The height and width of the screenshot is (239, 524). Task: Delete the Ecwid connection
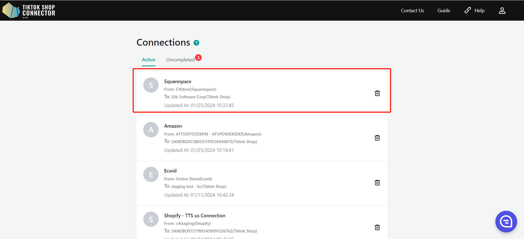tap(377, 183)
